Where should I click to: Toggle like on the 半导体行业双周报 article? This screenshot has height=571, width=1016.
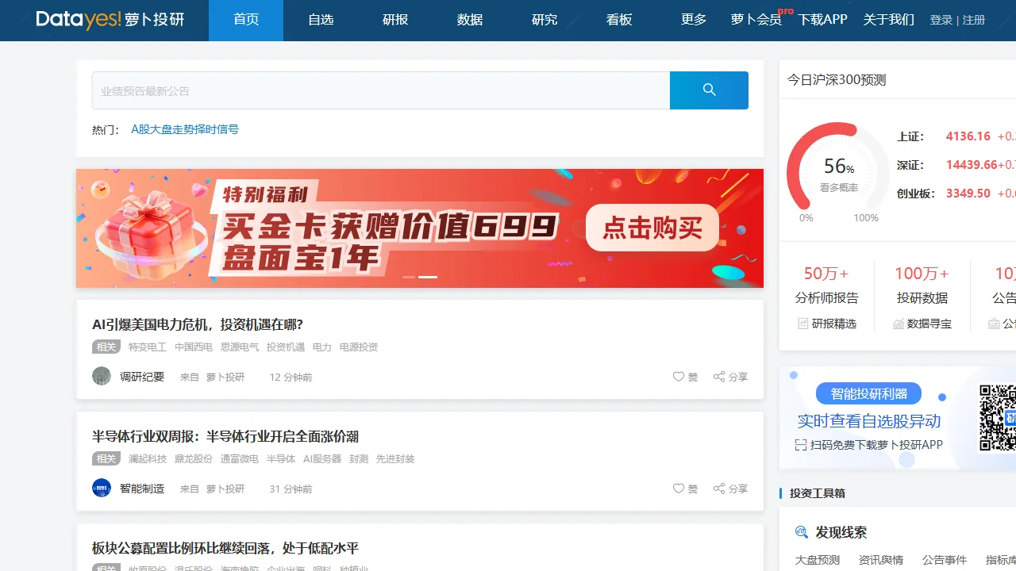[x=679, y=489]
